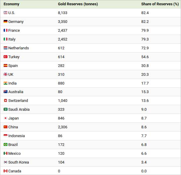Click the Brazil flag icon
The image size is (181, 175).
[x=5, y=144]
